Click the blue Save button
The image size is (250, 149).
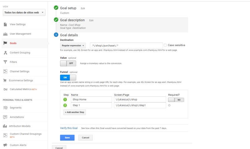coord(67,137)
